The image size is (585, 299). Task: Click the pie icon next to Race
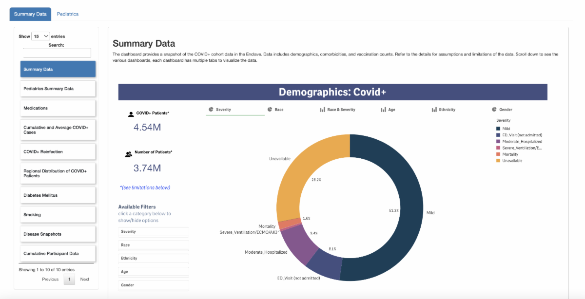click(270, 110)
